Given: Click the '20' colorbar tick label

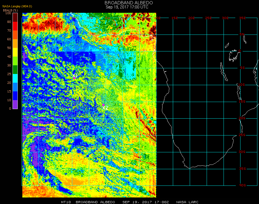Looking at the screenshot, I should (x=9, y=83).
